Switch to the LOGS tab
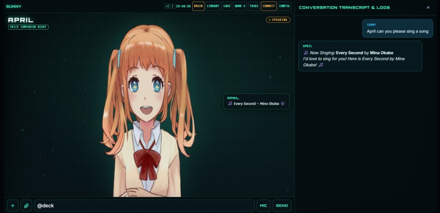This screenshot has width=440, height=213. point(227,6)
